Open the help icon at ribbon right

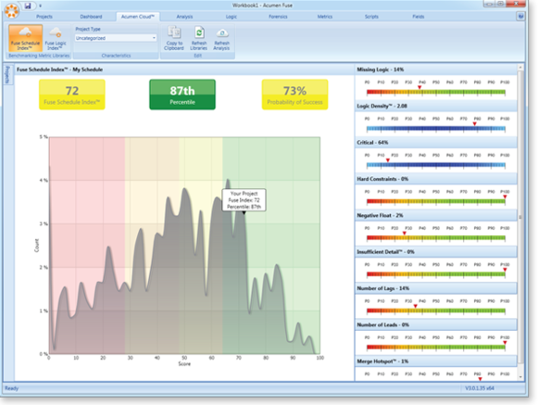pos(520,16)
